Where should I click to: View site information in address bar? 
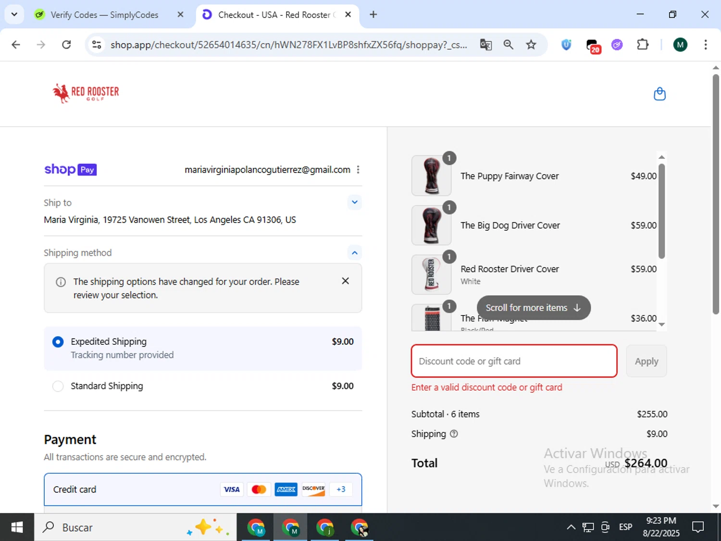(x=97, y=45)
